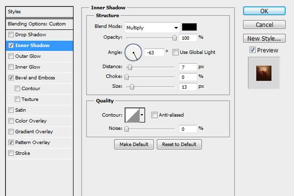The image size is (294, 196).
Task: Click Make Default button
Action: point(134,144)
